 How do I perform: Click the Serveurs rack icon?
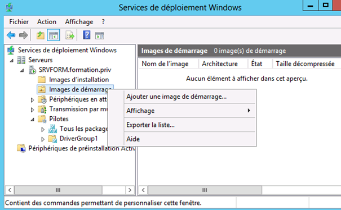coord(21,60)
